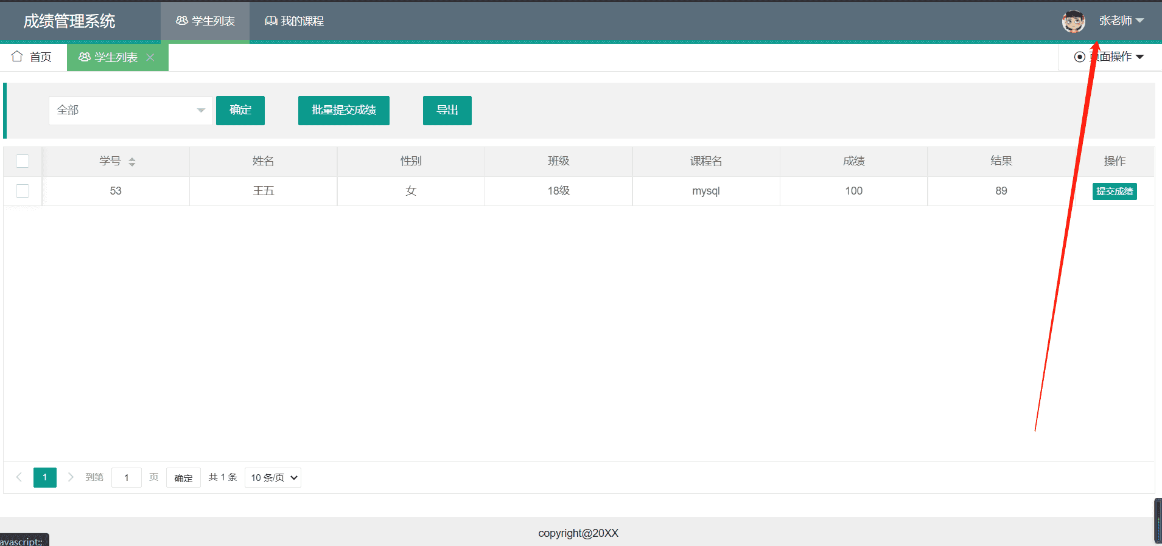This screenshot has height=546, width=1162.
Task: Click 提交成绩 for 王五
Action: click(x=1115, y=192)
